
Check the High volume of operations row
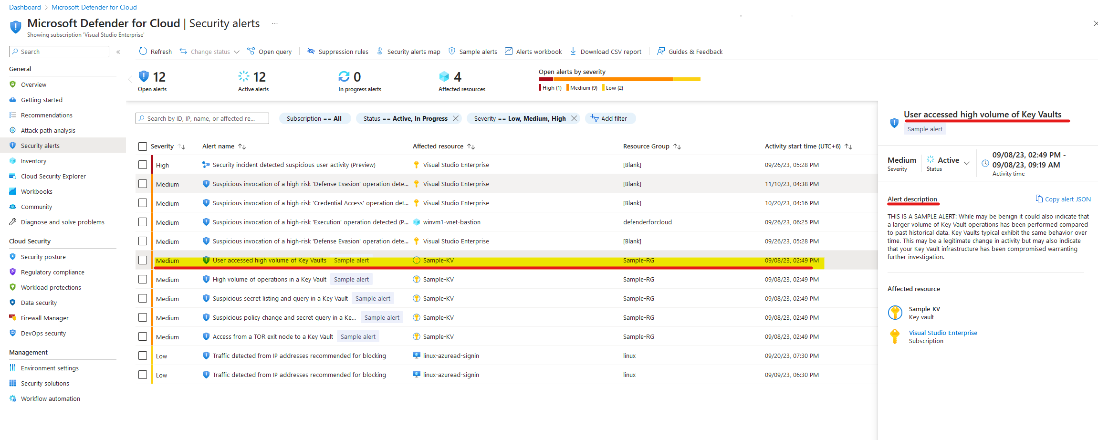tap(143, 279)
